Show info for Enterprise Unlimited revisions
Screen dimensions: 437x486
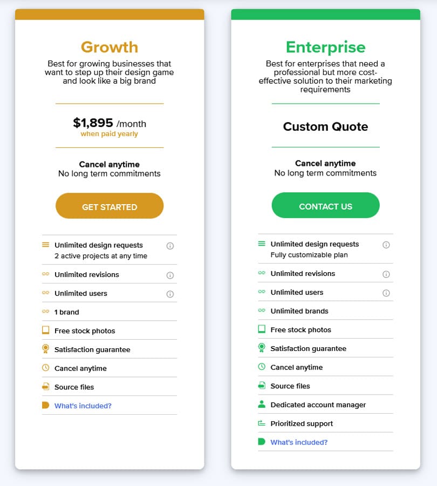[x=386, y=274]
